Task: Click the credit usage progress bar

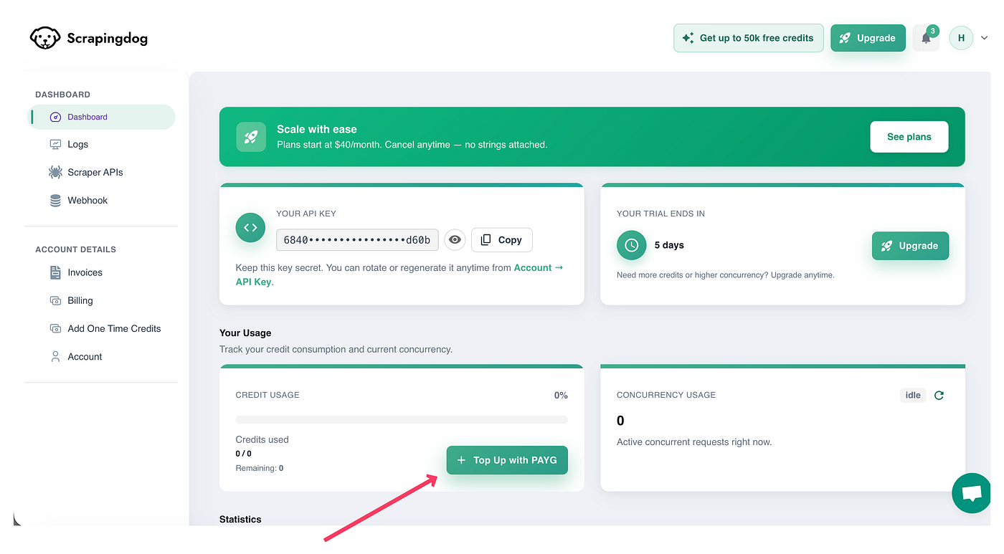Action: (402, 419)
